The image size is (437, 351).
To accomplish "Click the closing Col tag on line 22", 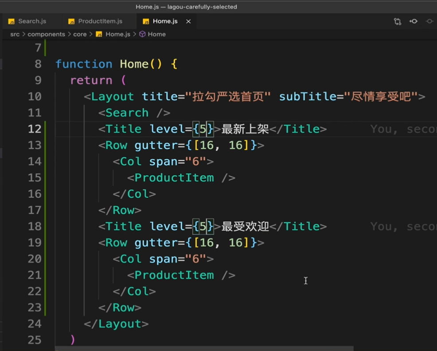I will [134, 291].
